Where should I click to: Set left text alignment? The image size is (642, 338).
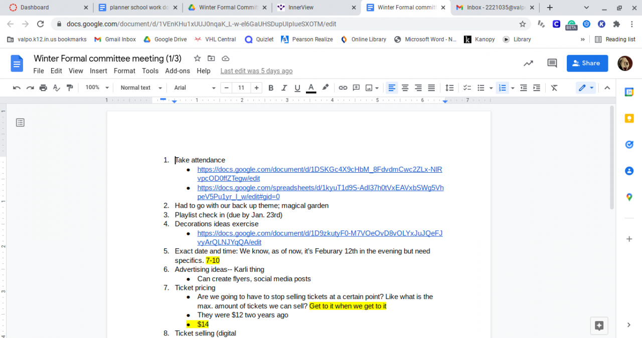pyautogui.click(x=392, y=88)
